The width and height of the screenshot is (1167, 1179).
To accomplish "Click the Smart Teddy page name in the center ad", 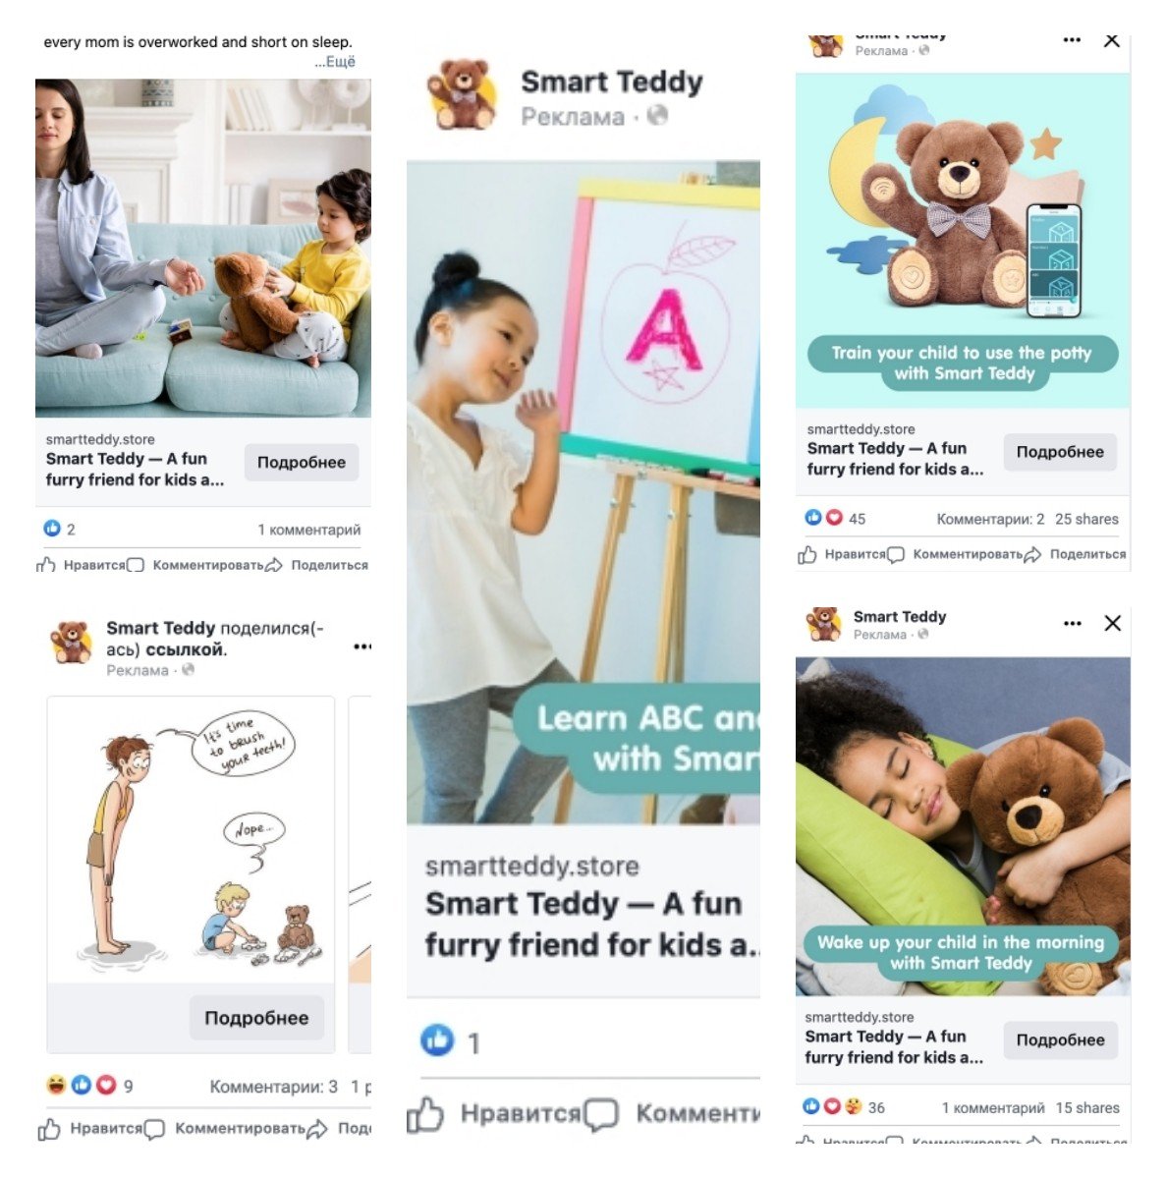I will (612, 82).
